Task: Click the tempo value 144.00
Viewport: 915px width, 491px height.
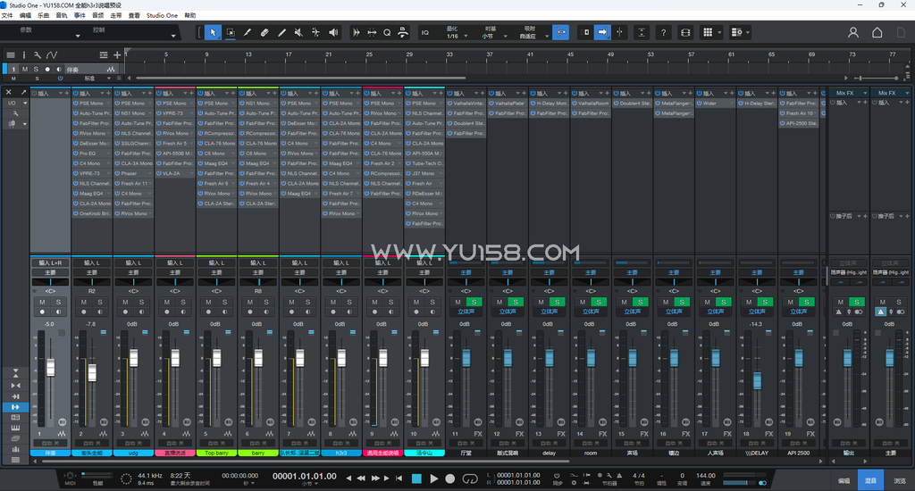Action: pos(706,476)
